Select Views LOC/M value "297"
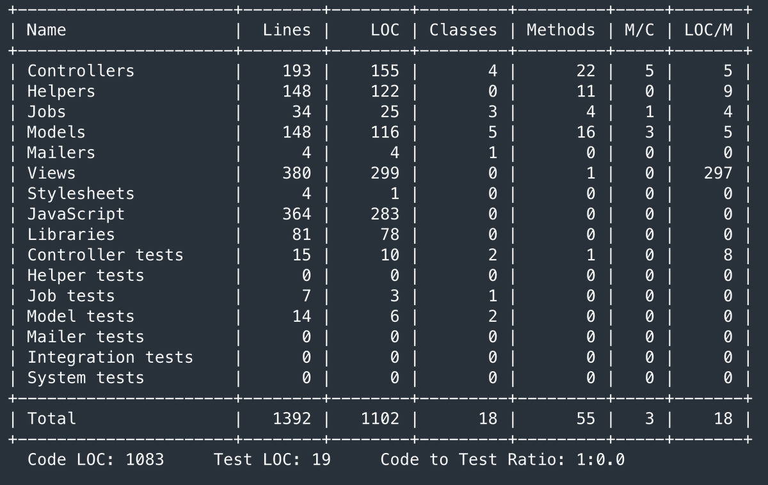This screenshot has height=485, width=768. tap(717, 173)
